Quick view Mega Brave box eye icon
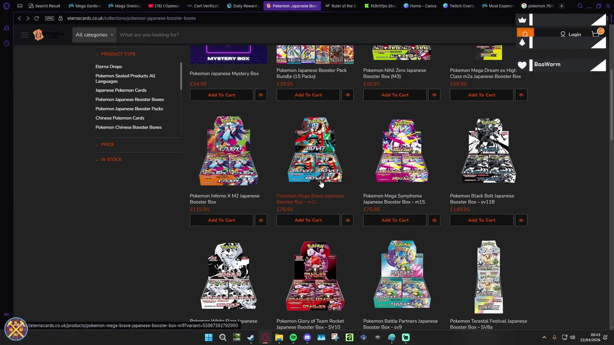614x345 pixels. pos(347,220)
